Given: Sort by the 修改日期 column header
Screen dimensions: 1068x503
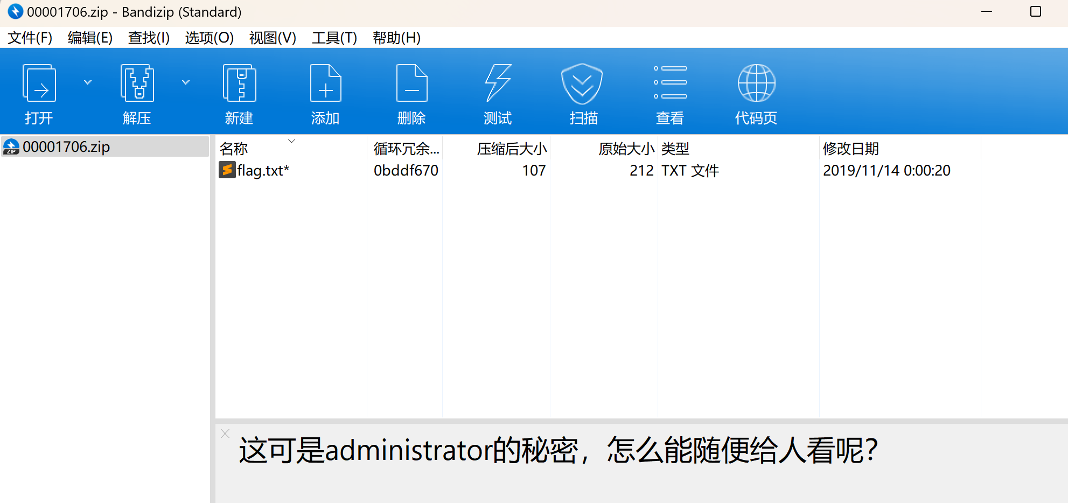Looking at the screenshot, I should [850, 149].
